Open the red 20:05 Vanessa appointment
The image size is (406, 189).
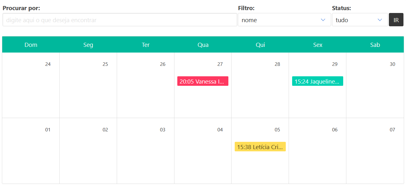click(203, 81)
